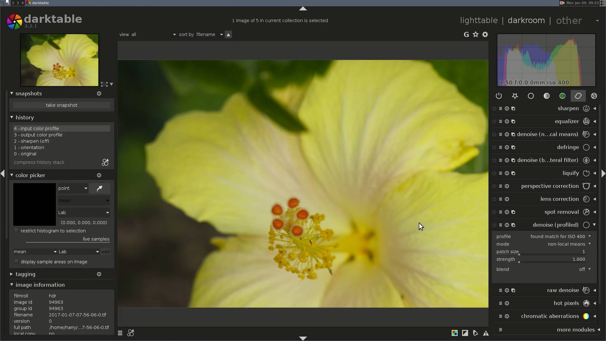Viewport: 606px width, 341px height.
Task: Open the global preferences gear icon
Action: click(485, 34)
